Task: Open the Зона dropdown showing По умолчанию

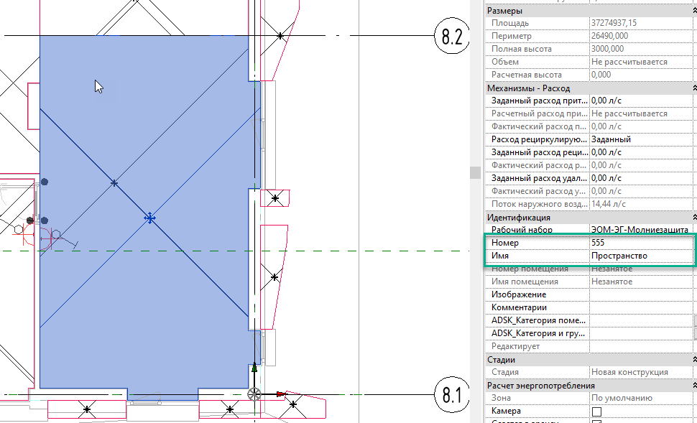Action: coord(636,398)
